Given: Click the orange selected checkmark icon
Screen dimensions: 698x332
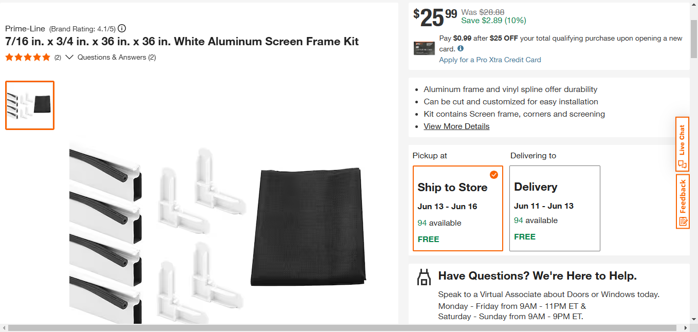Looking at the screenshot, I should pyautogui.click(x=494, y=175).
